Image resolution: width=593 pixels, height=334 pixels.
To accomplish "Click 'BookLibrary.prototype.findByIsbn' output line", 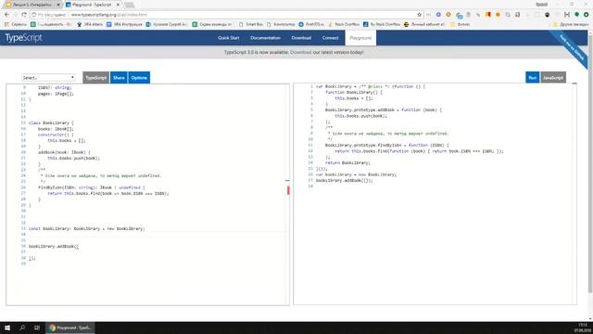I will click(x=387, y=145).
